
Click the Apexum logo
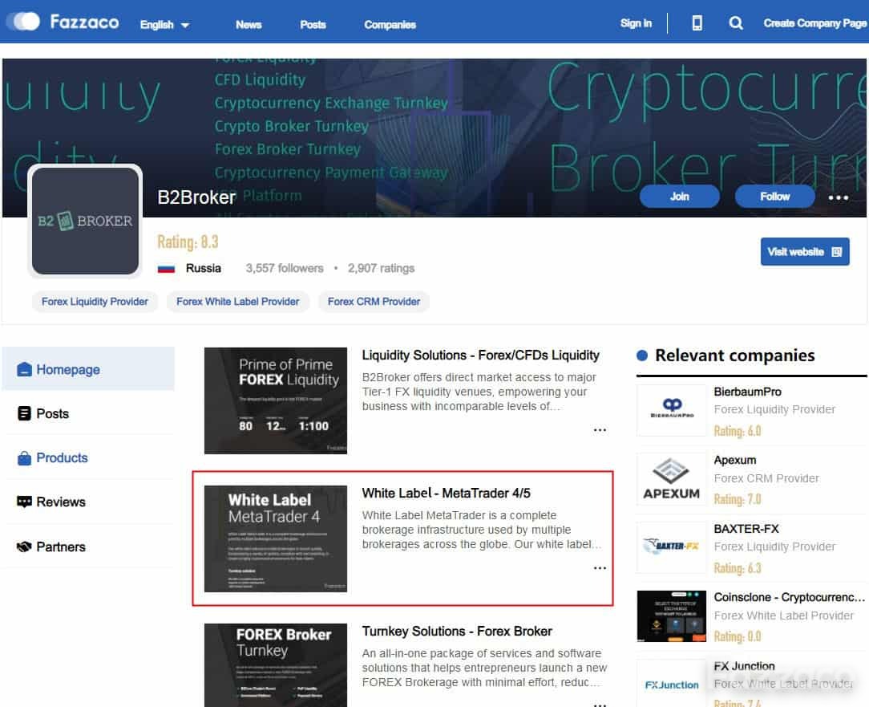tap(672, 478)
